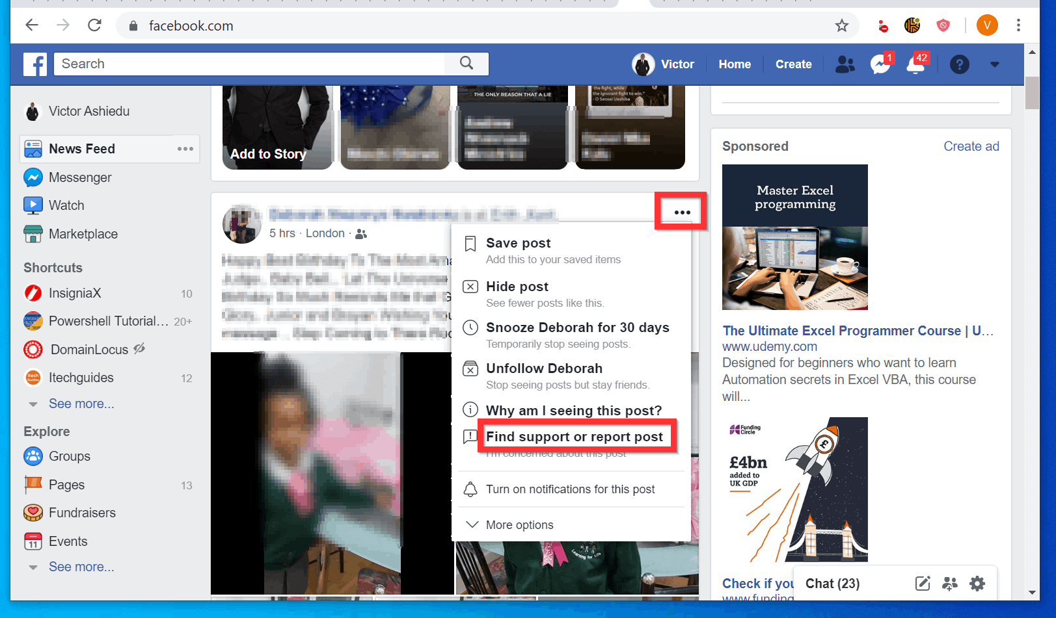Open the Help question mark icon
Screen dimensions: 1056x618
[959, 64]
